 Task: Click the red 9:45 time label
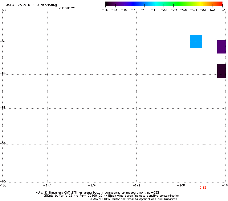pyautogui.click(x=203, y=188)
